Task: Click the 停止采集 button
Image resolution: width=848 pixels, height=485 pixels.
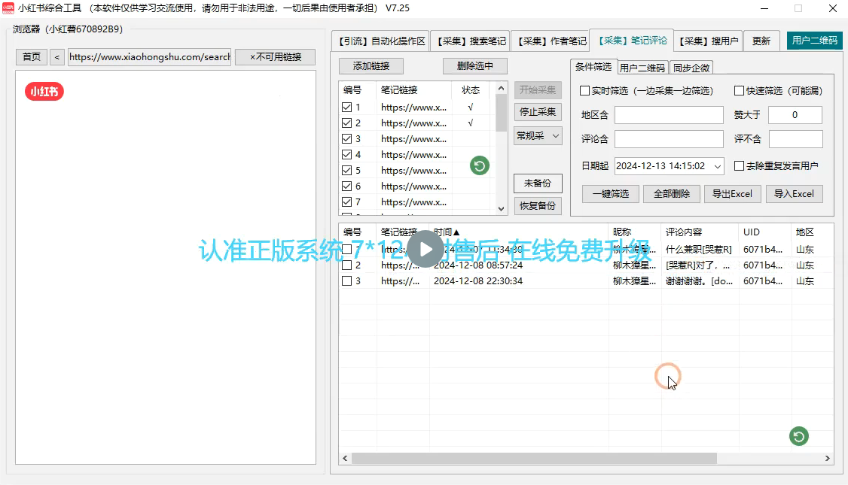Action: click(x=538, y=112)
